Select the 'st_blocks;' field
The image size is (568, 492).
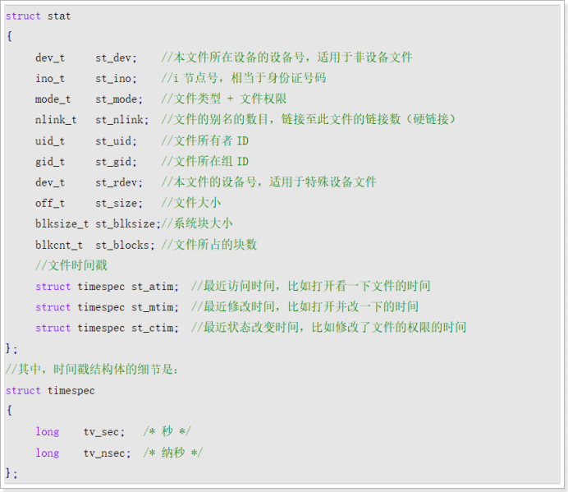[x=125, y=245]
